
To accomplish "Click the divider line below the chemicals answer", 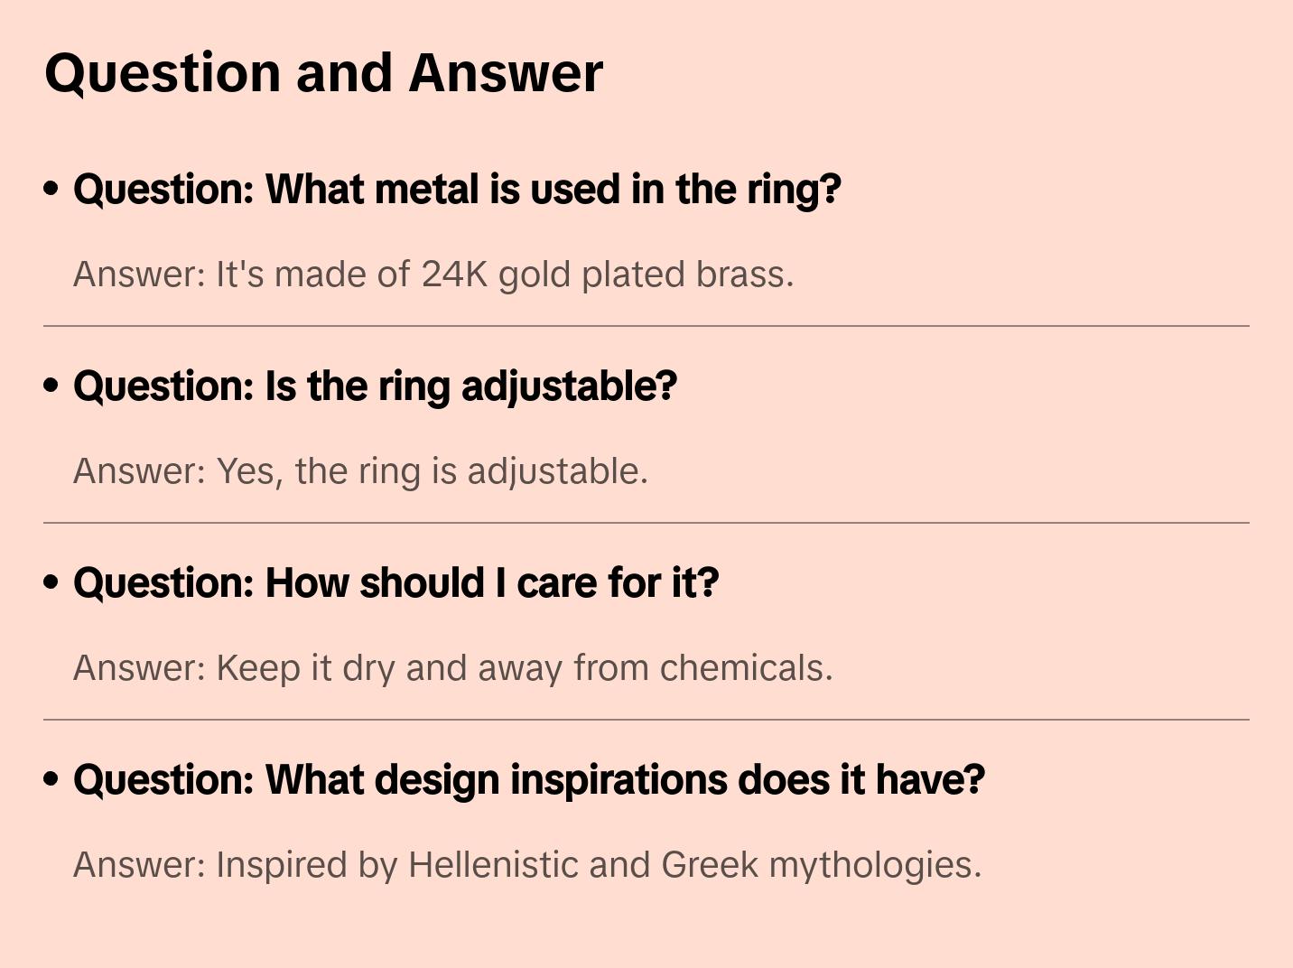I will point(646,720).
